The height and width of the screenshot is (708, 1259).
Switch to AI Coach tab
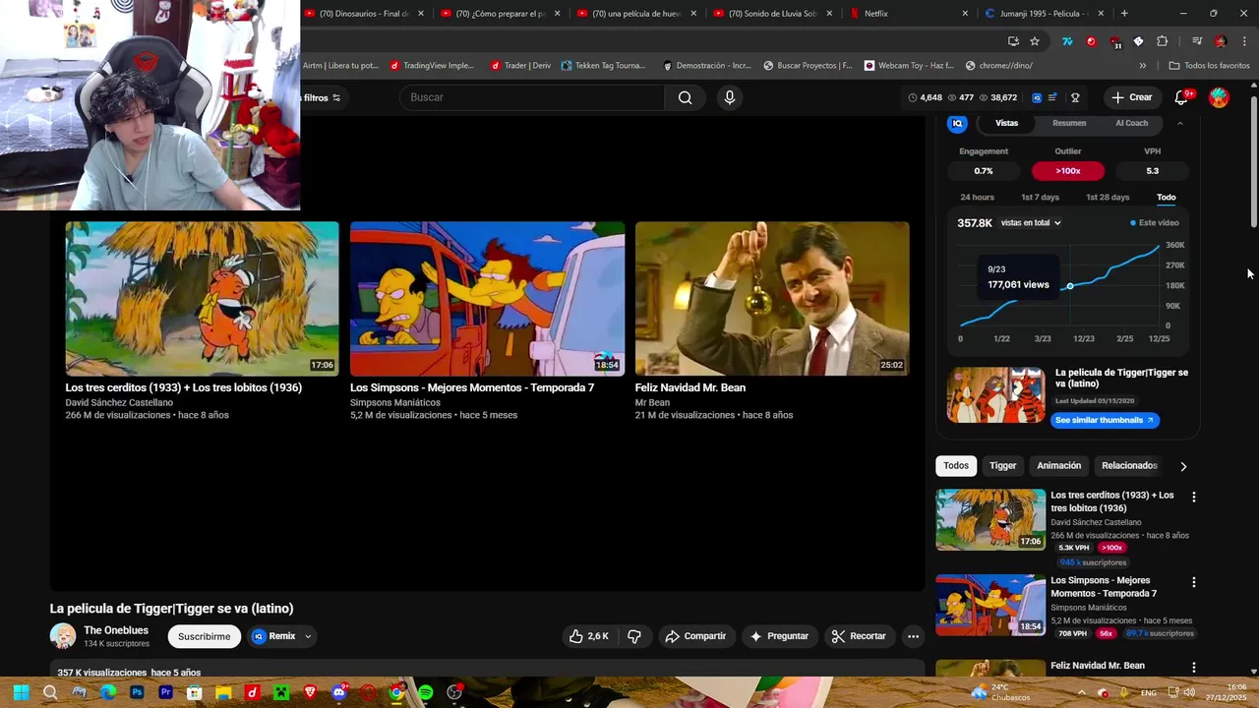pyautogui.click(x=1131, y=123)
